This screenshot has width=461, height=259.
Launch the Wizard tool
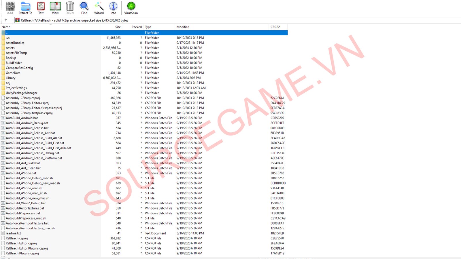pyautogui.click(x=99, y=8)
